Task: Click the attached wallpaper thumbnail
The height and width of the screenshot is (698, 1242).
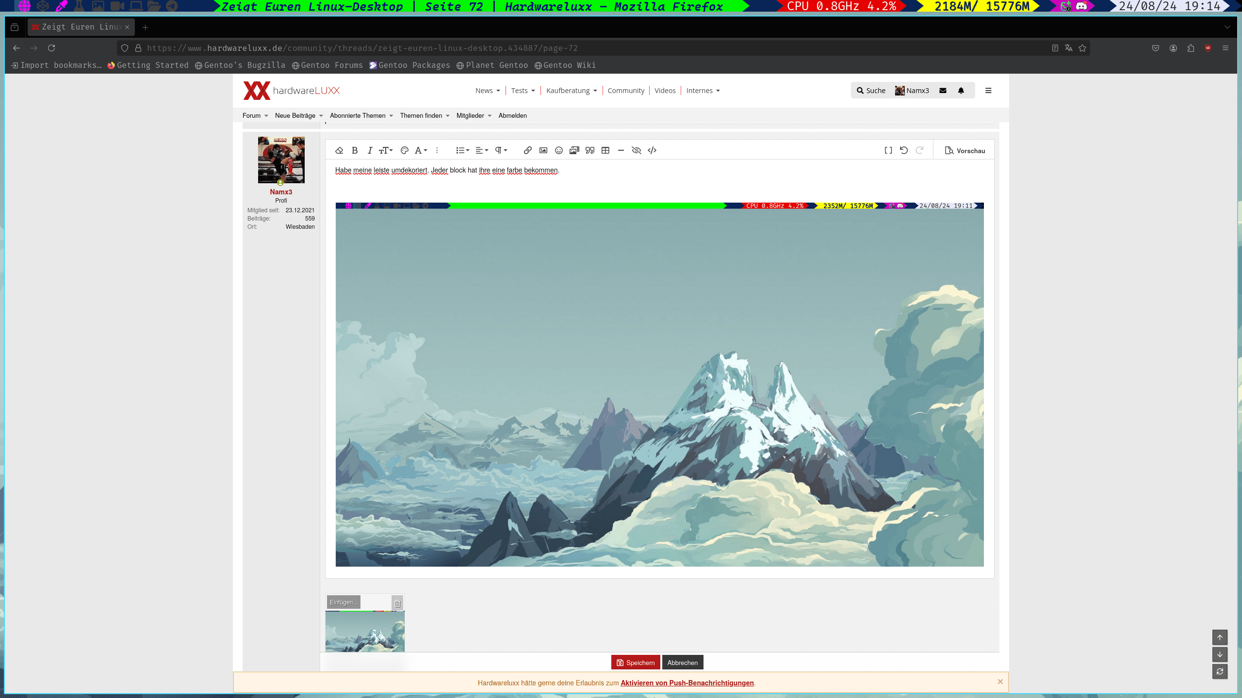Action: pos(365,631)
